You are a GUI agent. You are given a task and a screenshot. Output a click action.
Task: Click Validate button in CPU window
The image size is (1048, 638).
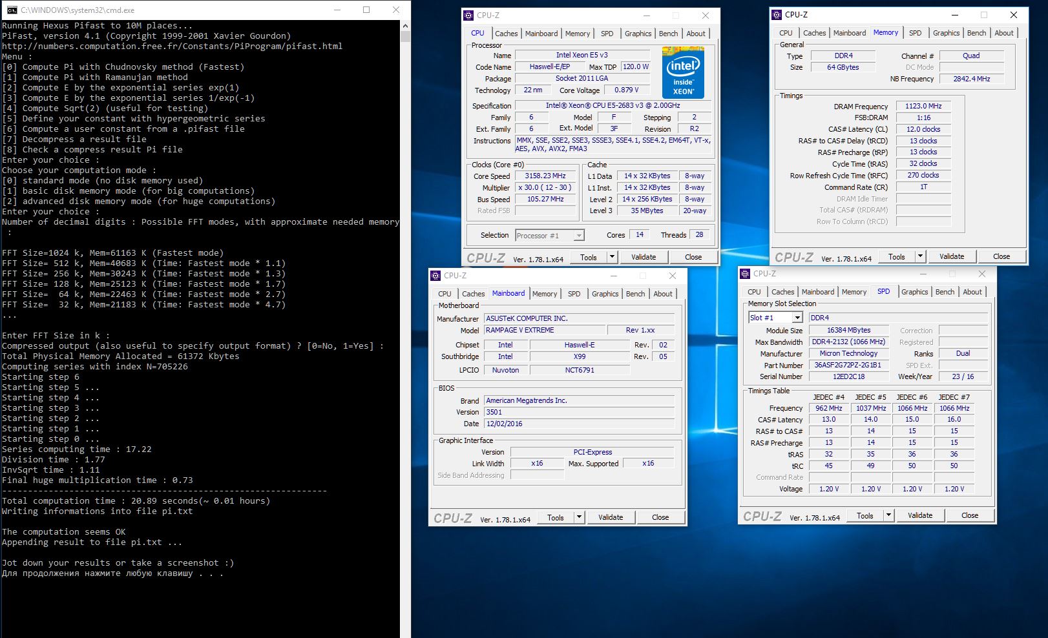tap(644, 257)
